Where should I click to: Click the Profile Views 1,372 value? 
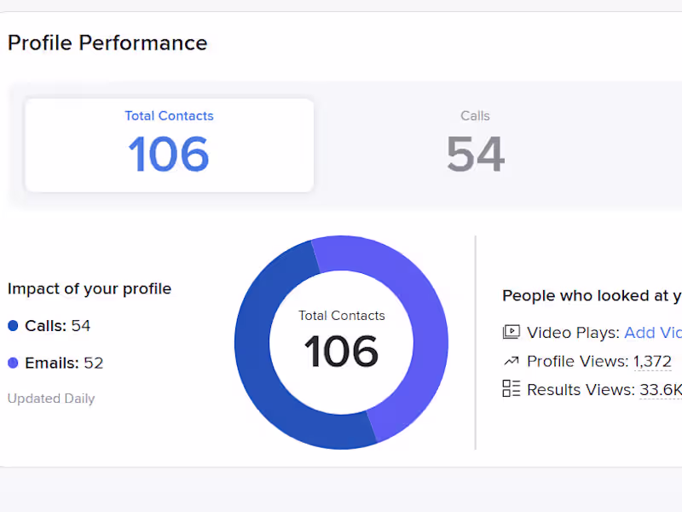(x=652, y=362)
